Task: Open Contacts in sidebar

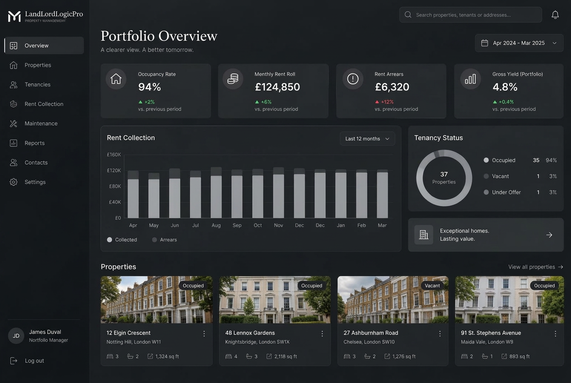Action: (x=44, y=163)
